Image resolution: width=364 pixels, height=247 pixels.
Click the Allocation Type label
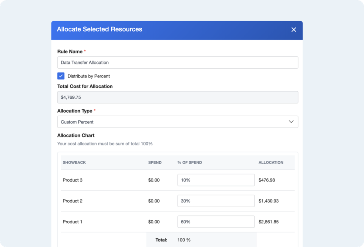(75, 111)
